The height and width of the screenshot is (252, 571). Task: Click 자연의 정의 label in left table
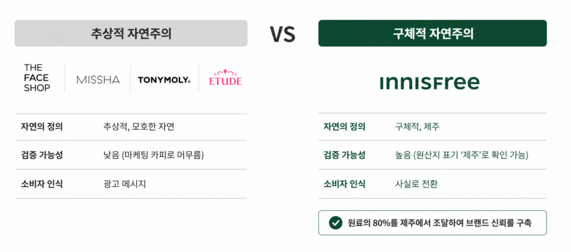42,127
